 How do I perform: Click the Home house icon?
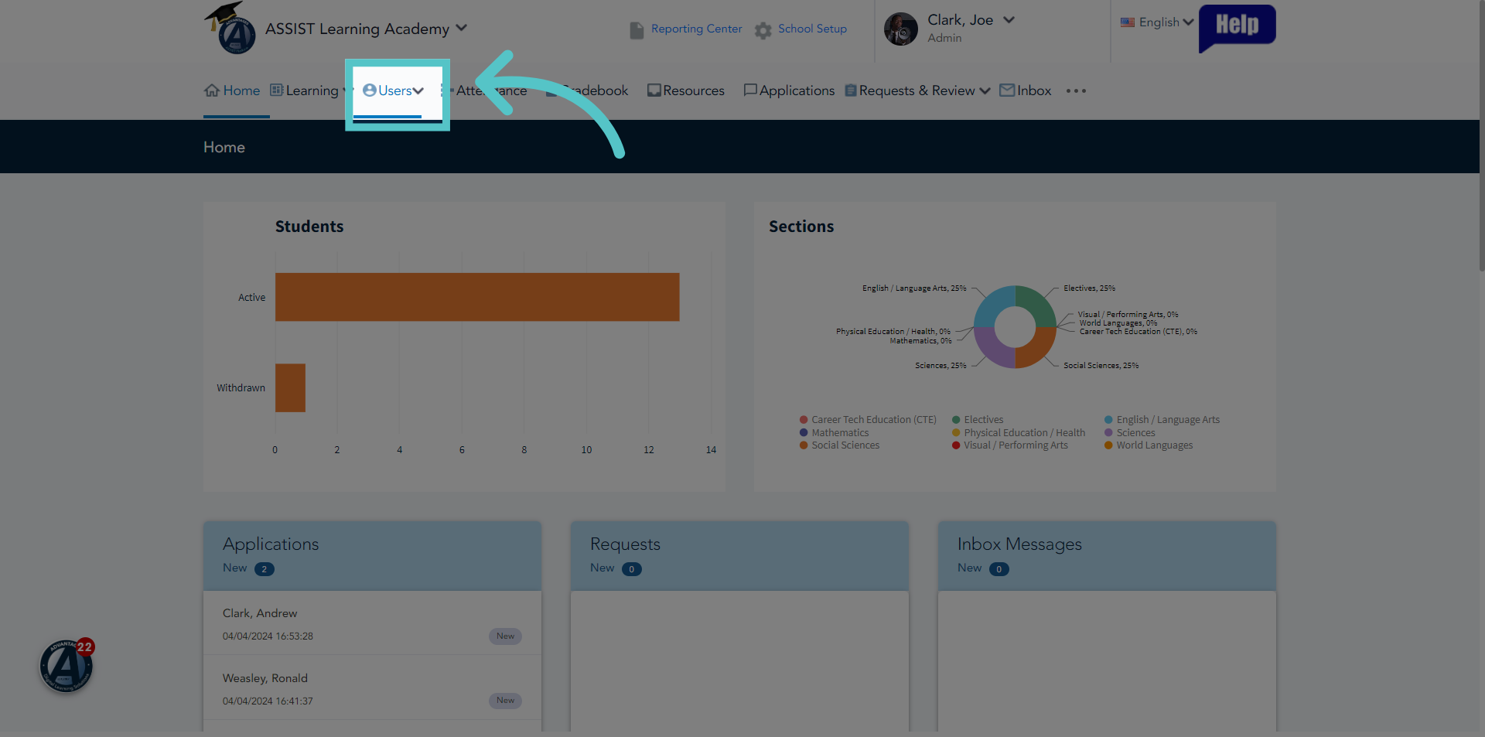(x=212, y=90)
